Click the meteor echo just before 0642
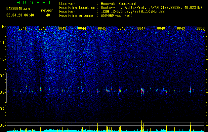 (x=41, y=89)
